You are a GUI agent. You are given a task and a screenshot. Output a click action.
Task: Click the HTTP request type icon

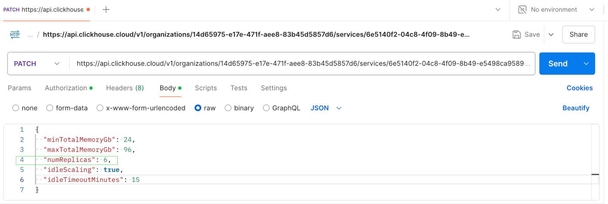coord(15,35)
